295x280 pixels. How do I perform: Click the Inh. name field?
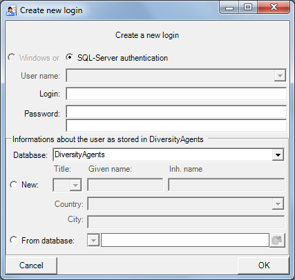point(226,185)
